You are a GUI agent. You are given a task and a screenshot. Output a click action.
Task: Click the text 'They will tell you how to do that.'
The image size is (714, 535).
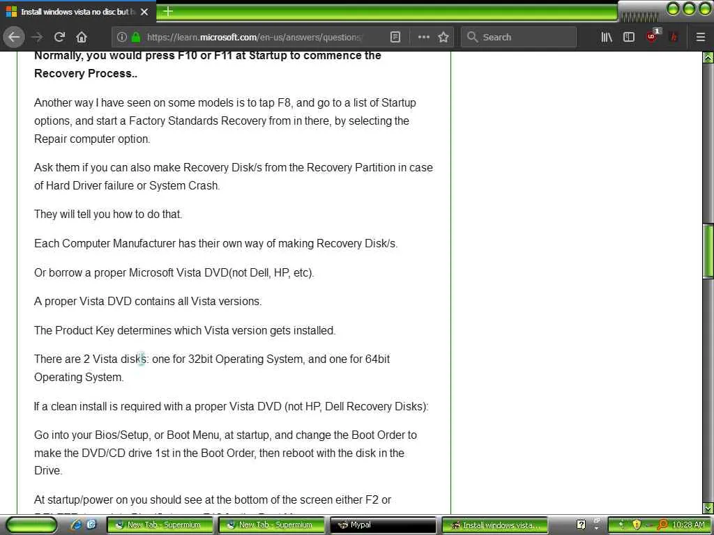108,215
